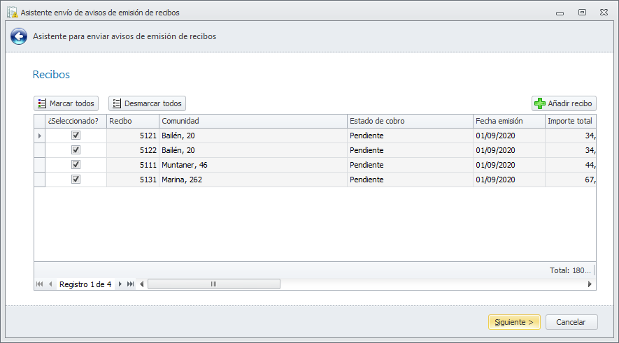
Task: Sort by Estado de cobro column header
Action: pos(410,121)
